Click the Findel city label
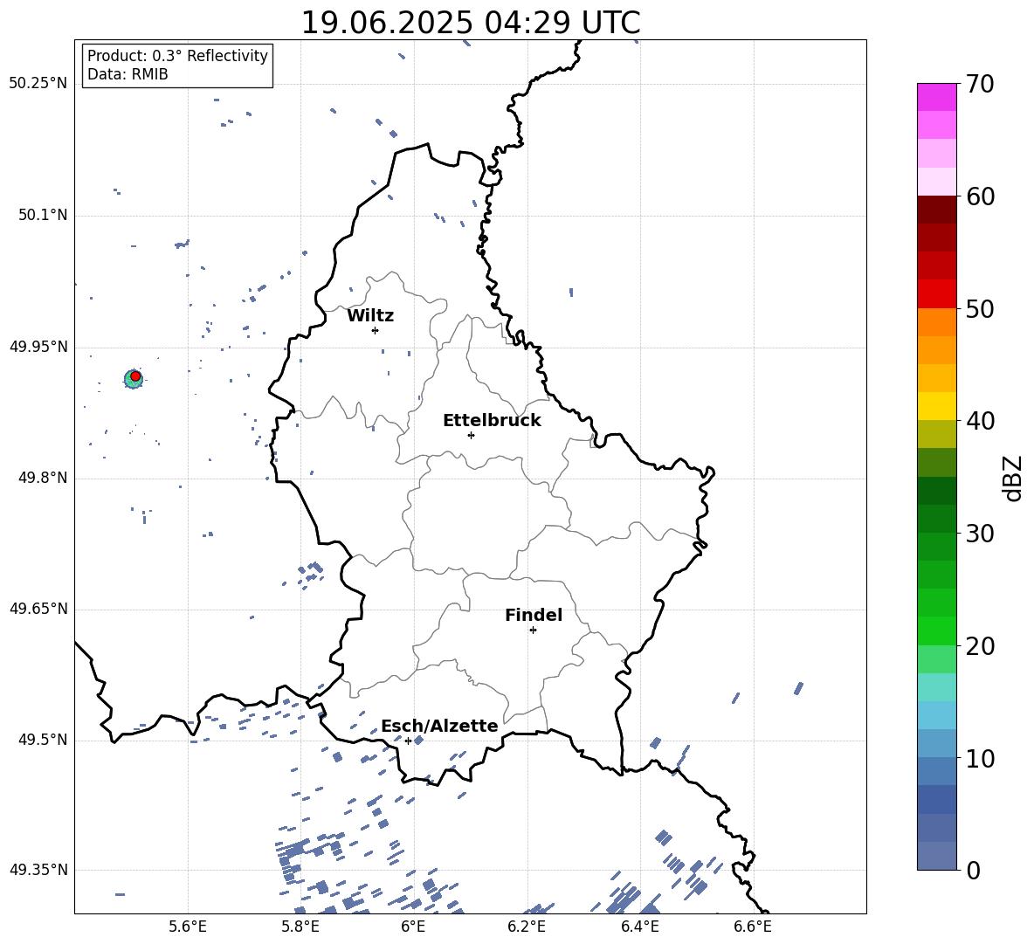 pos(534,615)
